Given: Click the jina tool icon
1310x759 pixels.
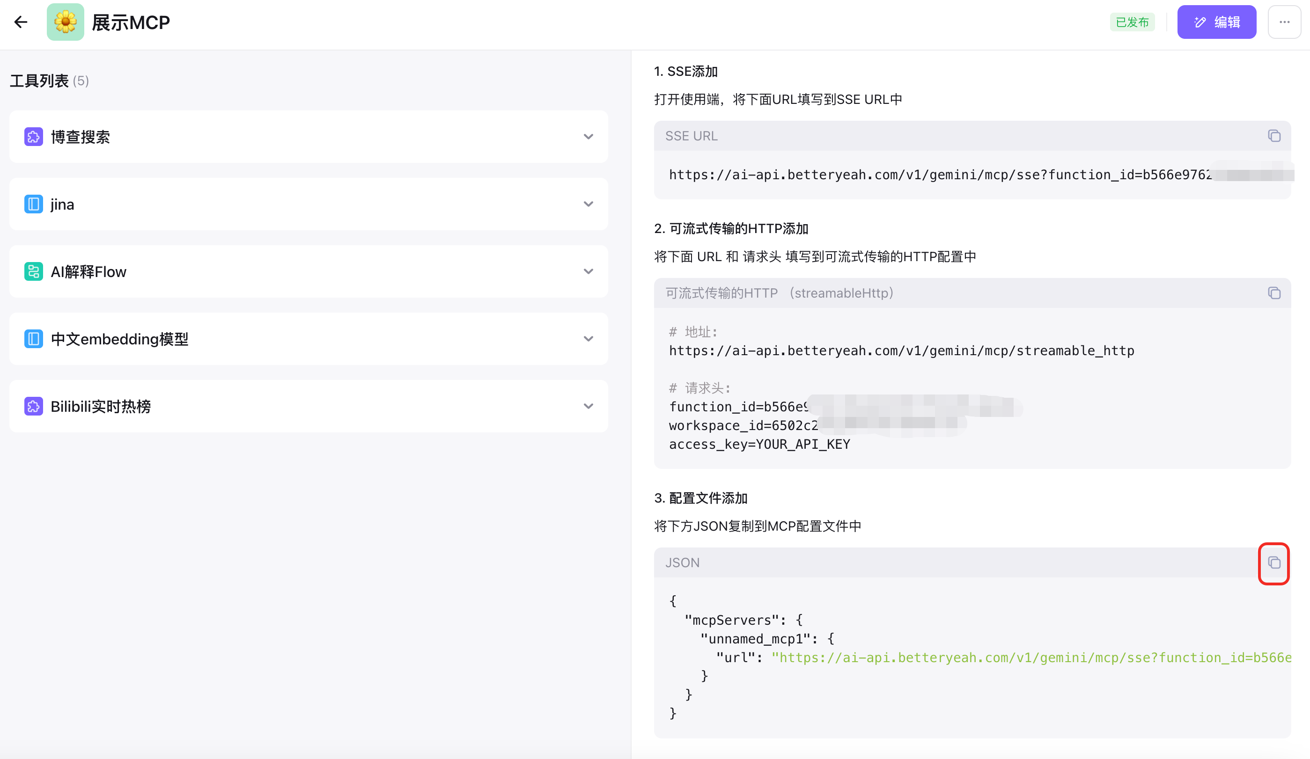Looking at the screenshot, I should pos(34,204).
